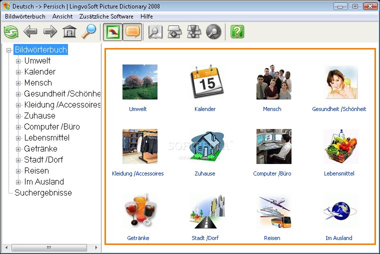Open the Computer /Büro link

point(272,173)
